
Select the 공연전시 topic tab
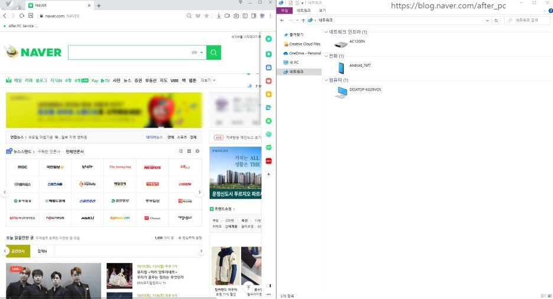pyautogui.click(x=18, y=251)
